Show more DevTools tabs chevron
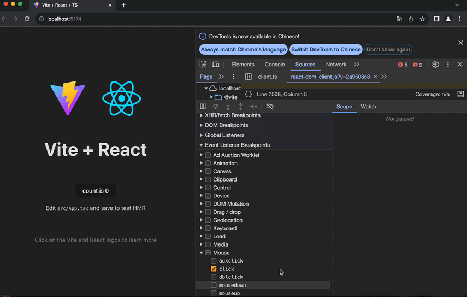 356,65
